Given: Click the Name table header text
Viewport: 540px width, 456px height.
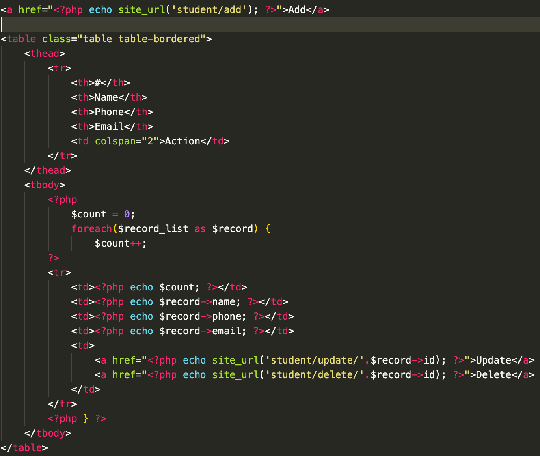Looking at the screenshot, I should (106, 97).
